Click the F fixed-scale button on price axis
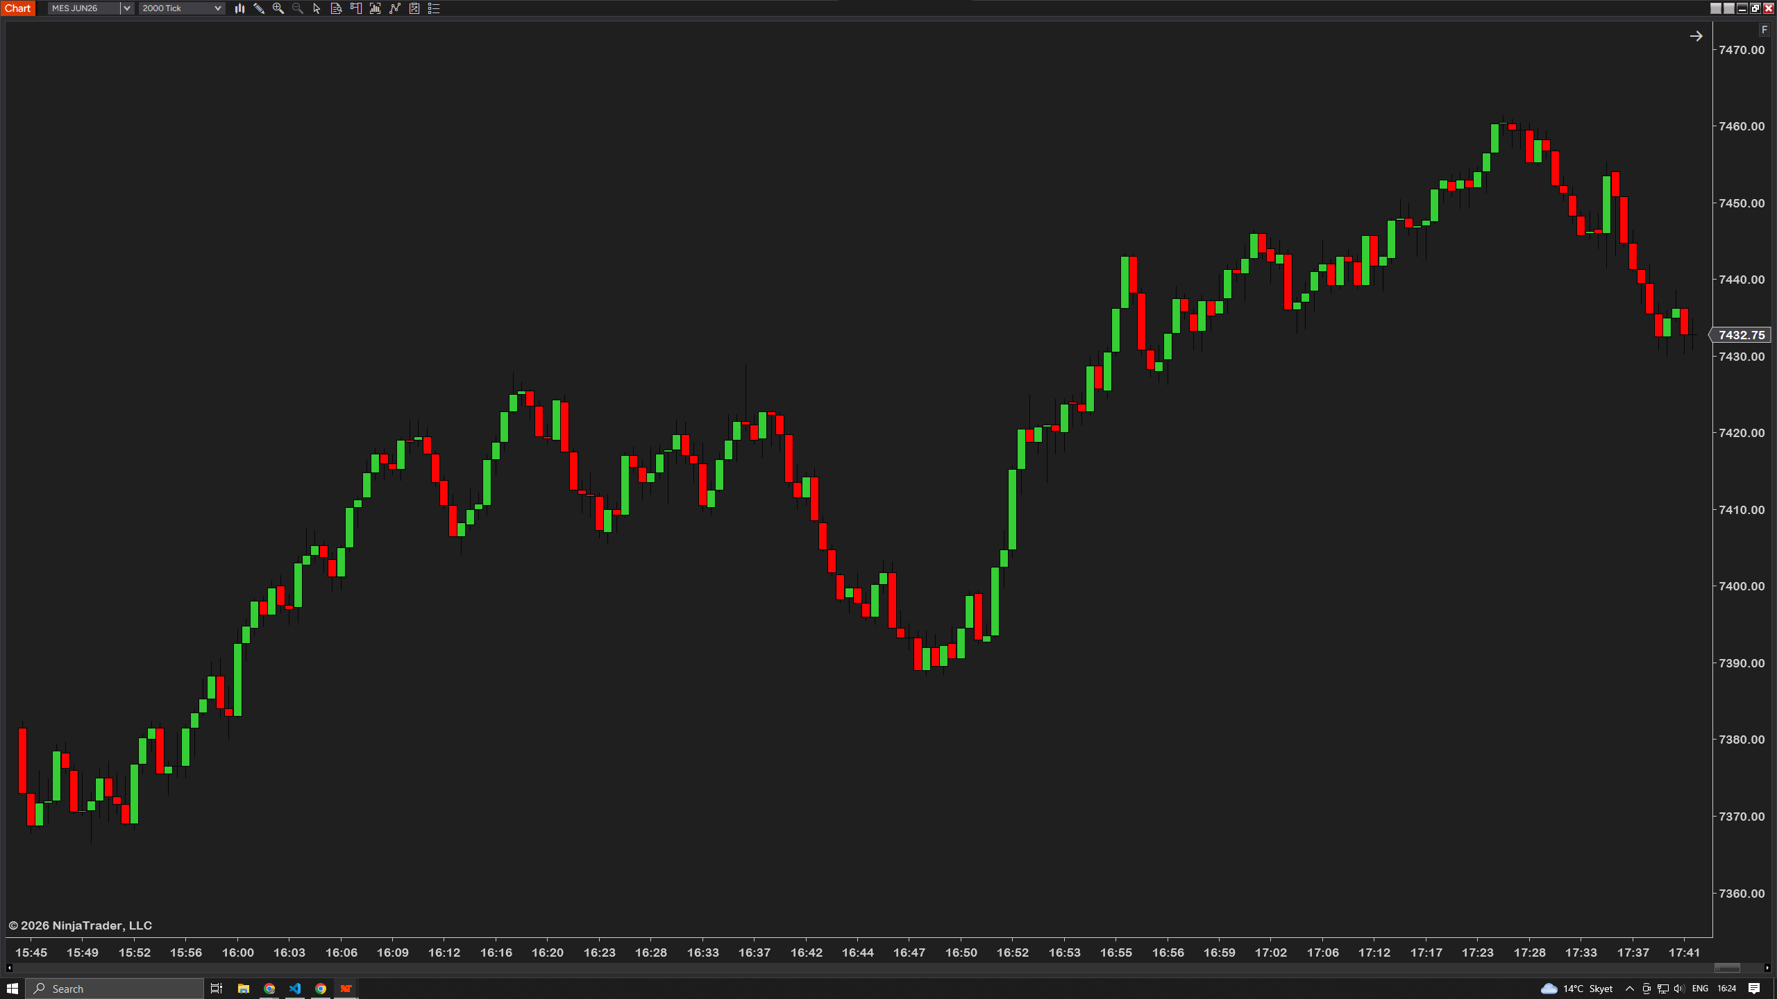This screenshot has height=999, width=1777. [x=1764, y=30]
